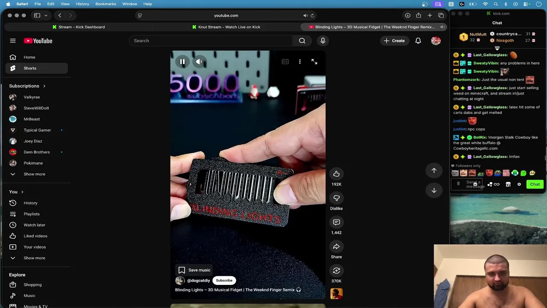This screenshot has height=308, width=547.
Task: Open Safari downloads button
Action: coord(408,15)
